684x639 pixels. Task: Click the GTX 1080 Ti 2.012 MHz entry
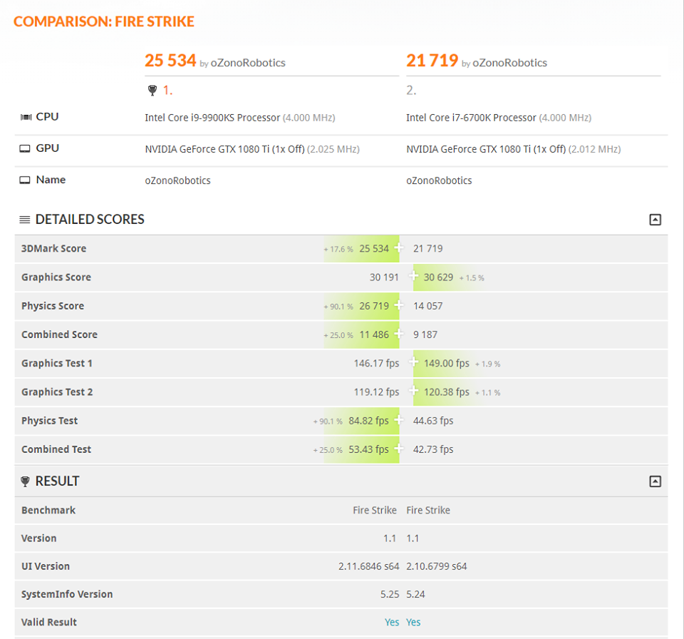pos(514,149)
